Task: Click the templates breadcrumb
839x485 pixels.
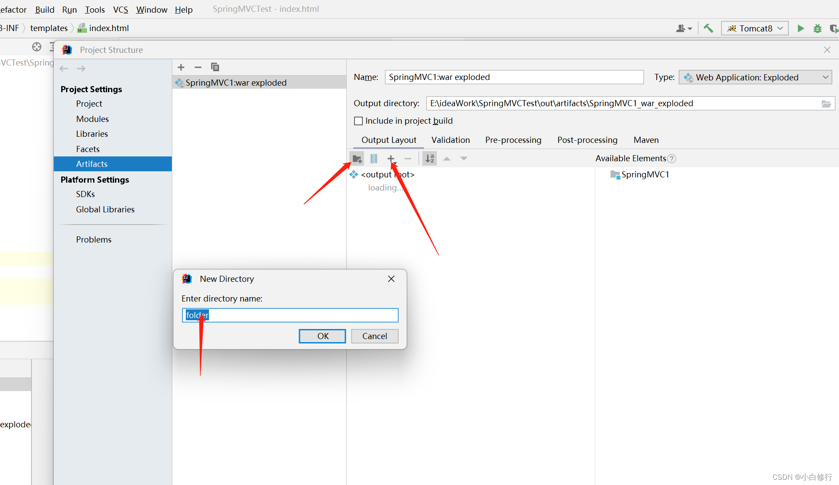Action: pyautogui.click(x=49, y=28)
